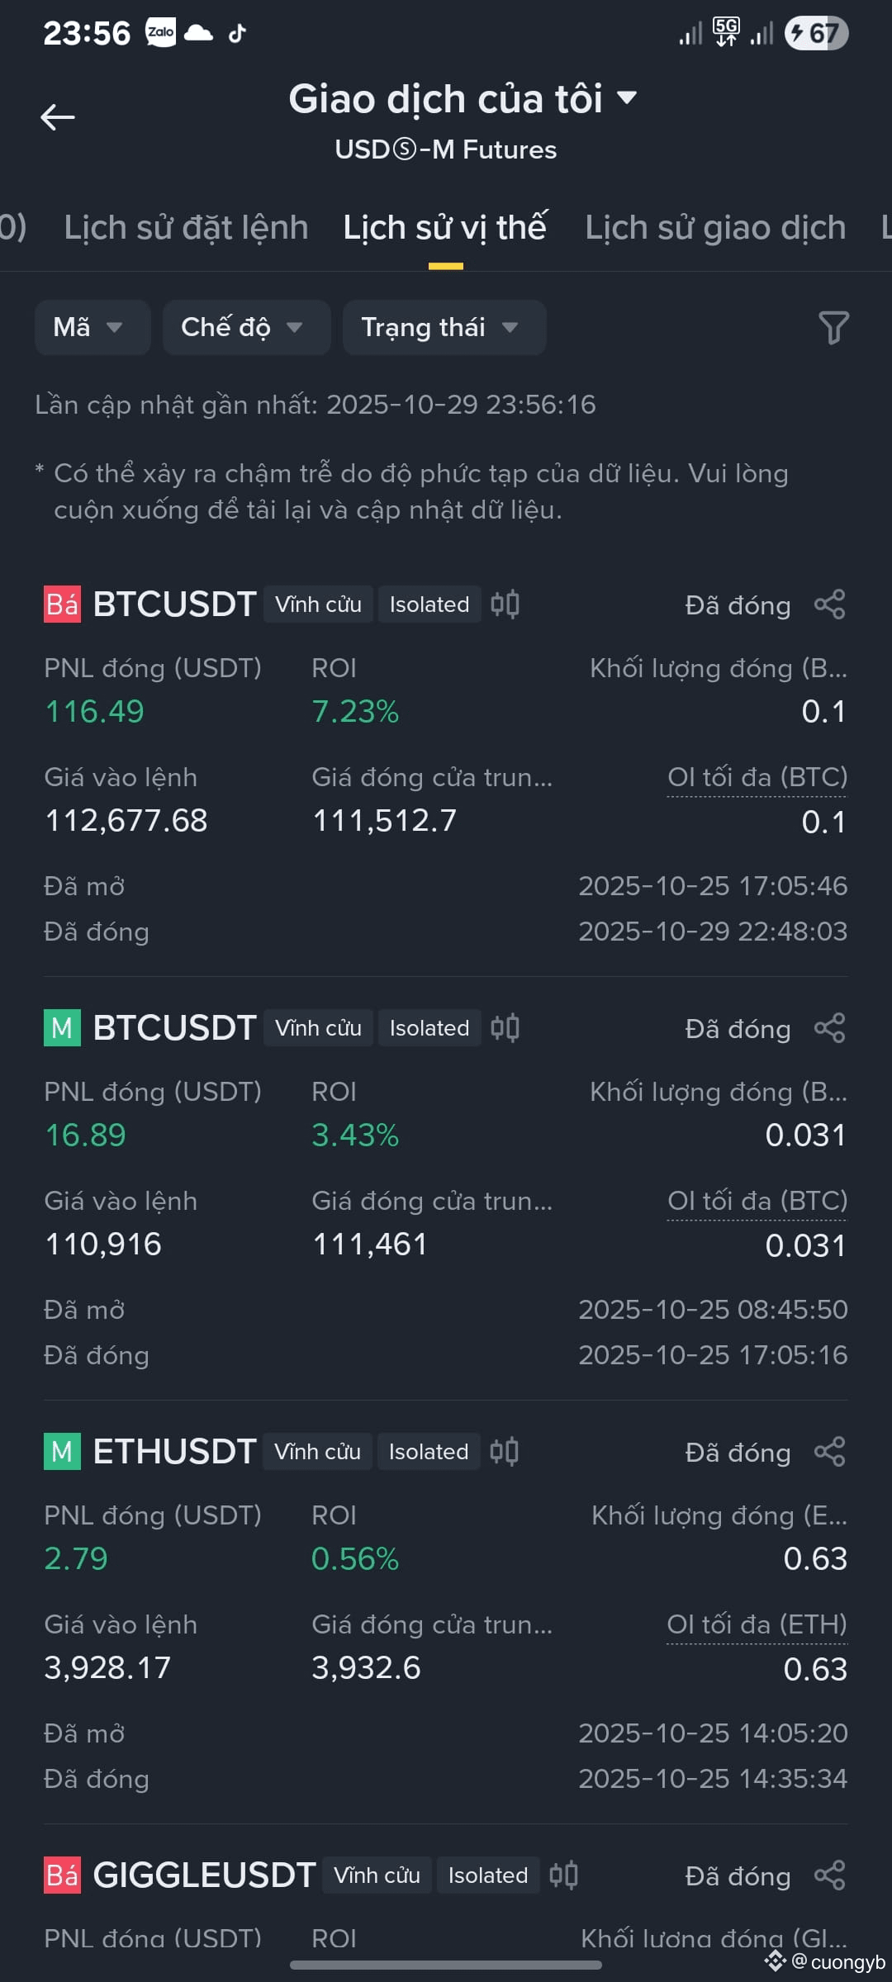892x1982 pixels.
Task: Open Giao dịch của tôi title dropdown
Action: [463, 99]
